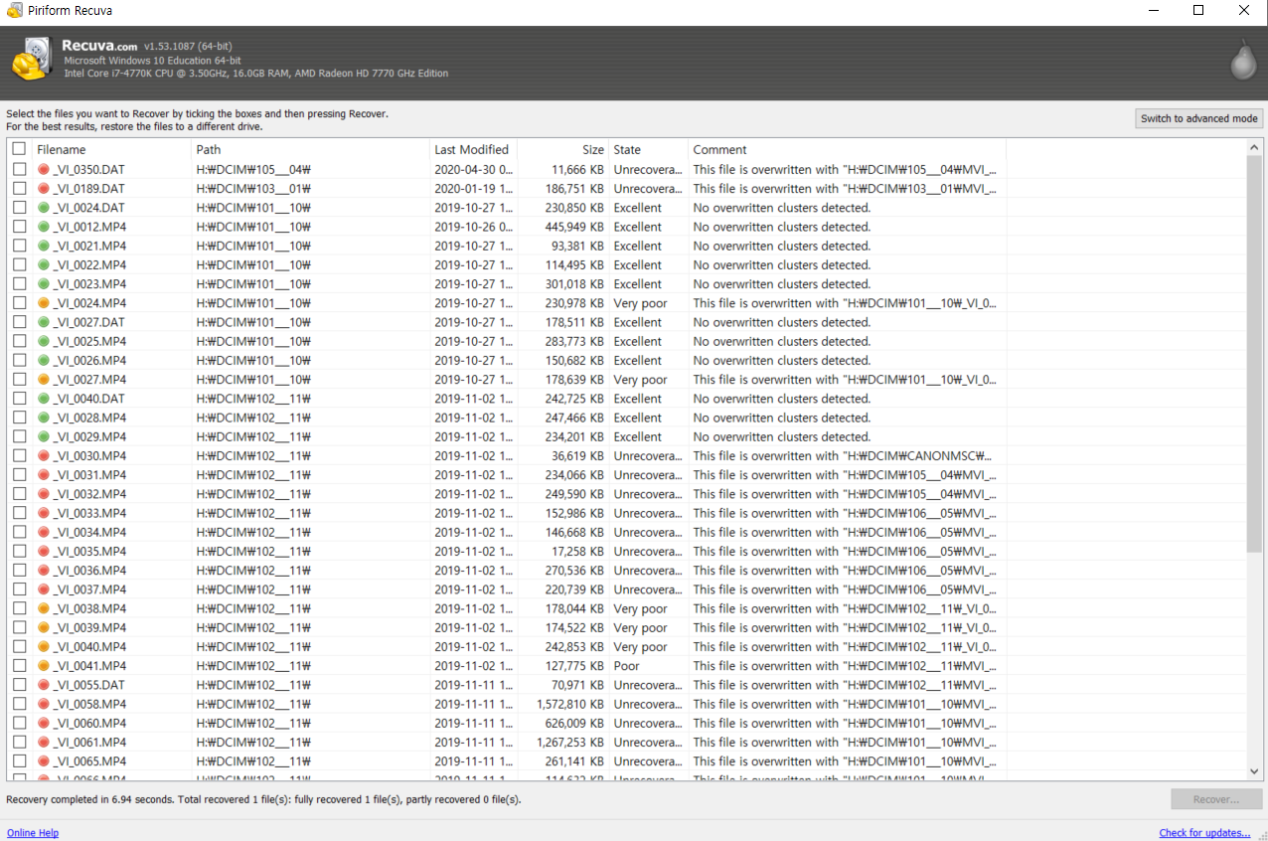Screen dimensions: 1268x841
Task: Click the red status dot beside _VI_0055.DAT
Action: pyautogui.click(x=44, y=685)
